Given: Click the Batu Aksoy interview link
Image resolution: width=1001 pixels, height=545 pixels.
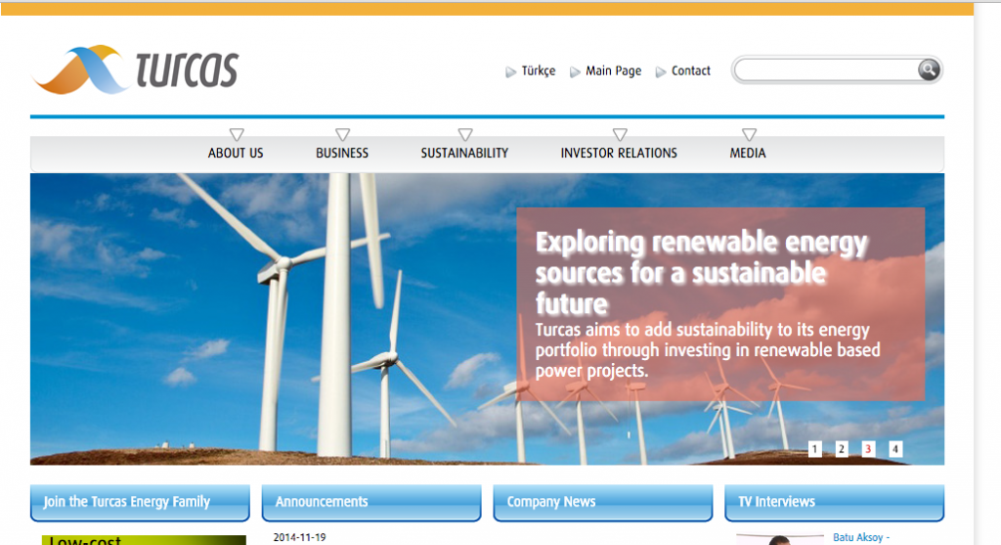Looking at the screenshot, I should [x=861, y=538].
